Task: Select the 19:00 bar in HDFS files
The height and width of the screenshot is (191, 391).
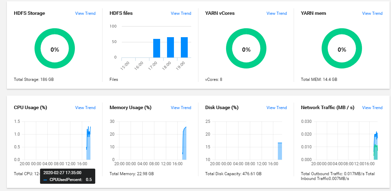Action: tap(184, 47)
